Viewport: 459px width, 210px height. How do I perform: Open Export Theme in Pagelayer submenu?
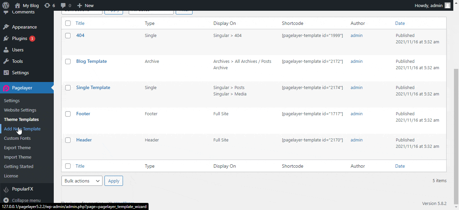coord(17,148)
